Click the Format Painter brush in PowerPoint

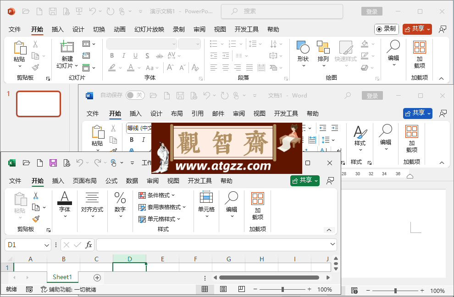click(x=36, y=67)
